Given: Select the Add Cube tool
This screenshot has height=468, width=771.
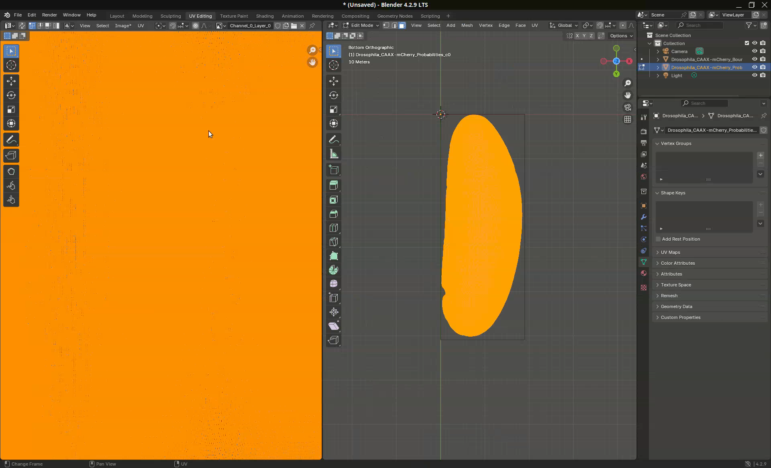Looking at the screenshot, I should pos(334,170).
